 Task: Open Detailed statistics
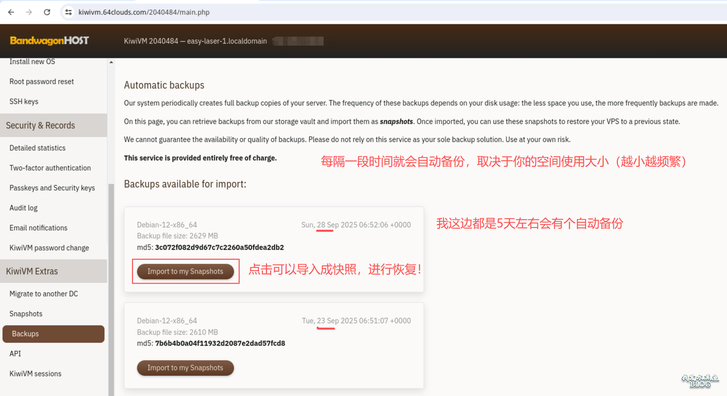37,148
